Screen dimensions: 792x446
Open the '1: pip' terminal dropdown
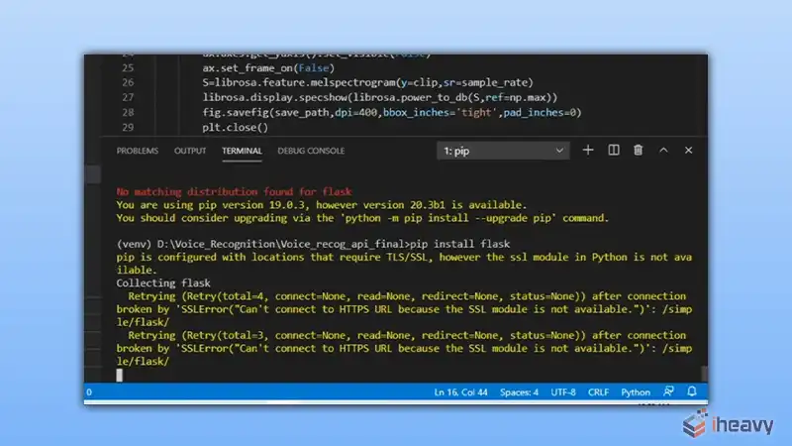[503, 151]
